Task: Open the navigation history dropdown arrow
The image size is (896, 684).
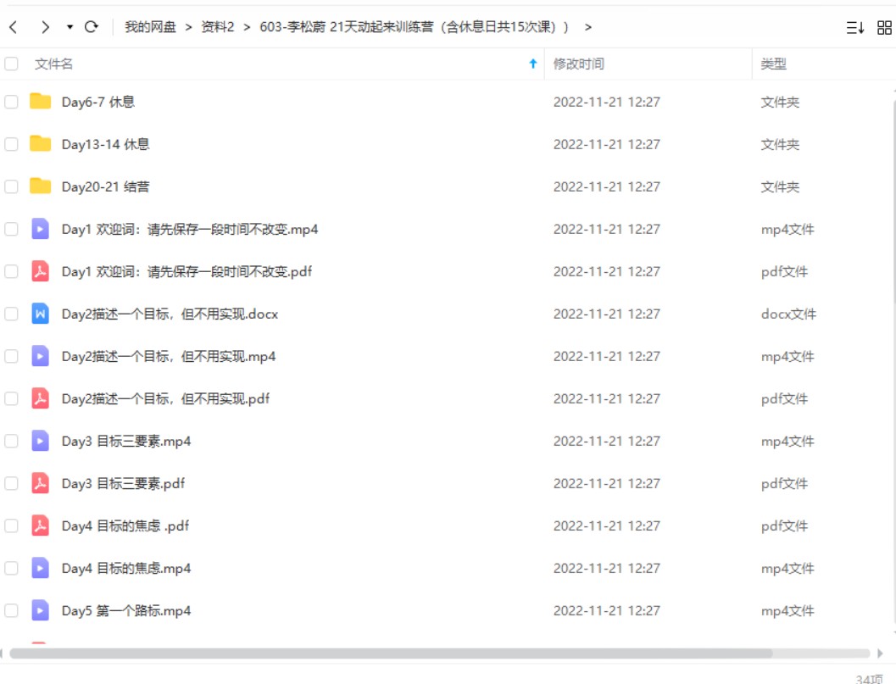Action: pyautogui.click(x=70, y=27)
